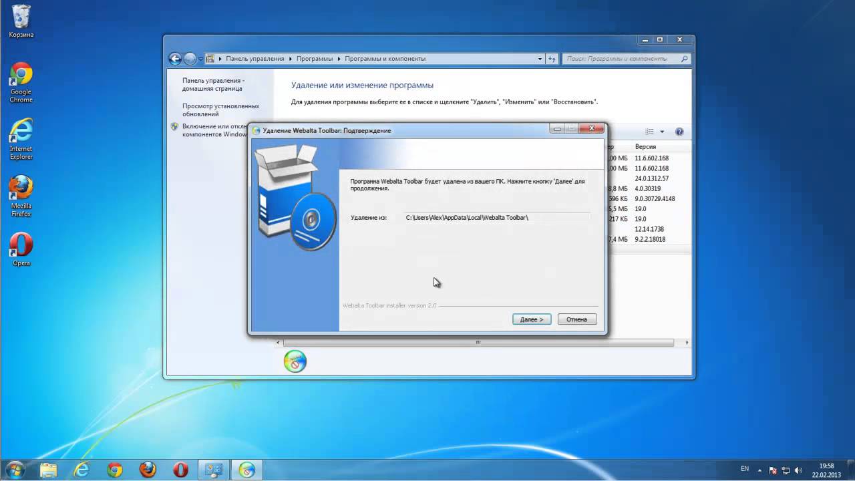Screen dimensions: 855x481
Task: Open Включение или отключение компонентов Windows link
Action: (214, 130)
